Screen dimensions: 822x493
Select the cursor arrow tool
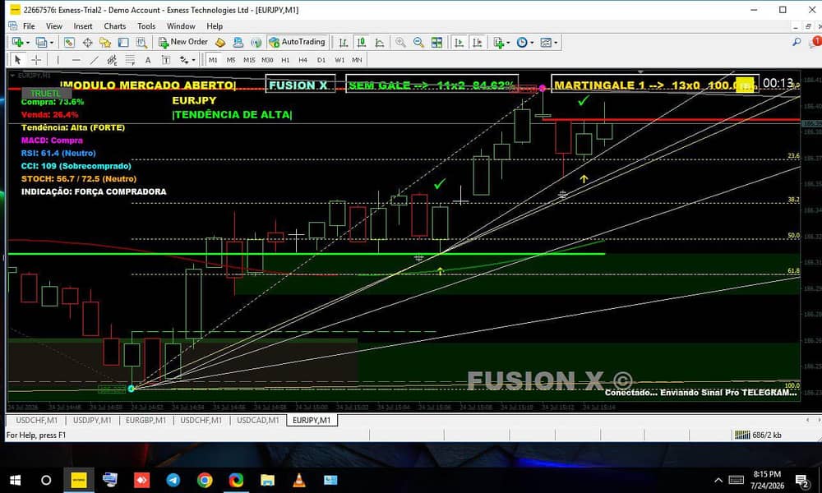(18, 60)
